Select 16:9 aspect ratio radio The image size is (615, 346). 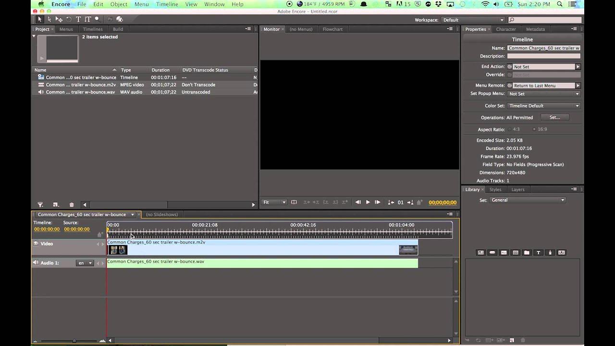click(x=534, y=129)
